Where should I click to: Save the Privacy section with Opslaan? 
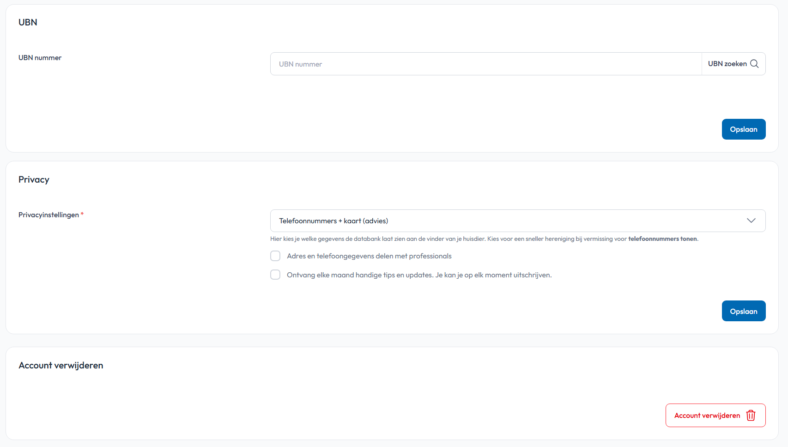coord(744,311)
